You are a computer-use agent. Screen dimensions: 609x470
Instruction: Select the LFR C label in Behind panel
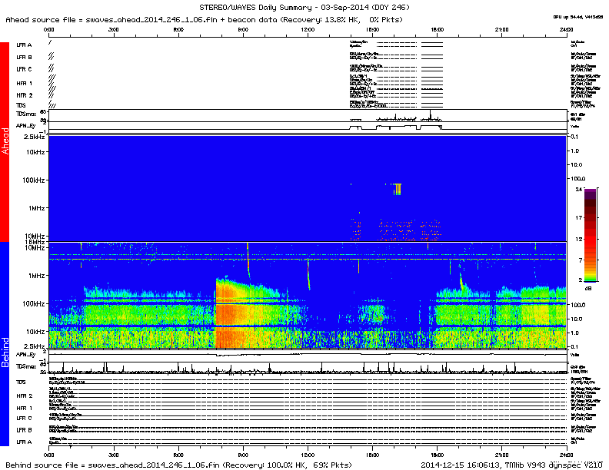(x=24, y=418)
